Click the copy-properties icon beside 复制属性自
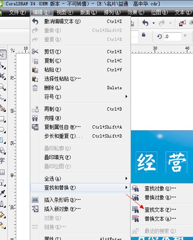This screenshot has height=240, width=193. point(35,127)
